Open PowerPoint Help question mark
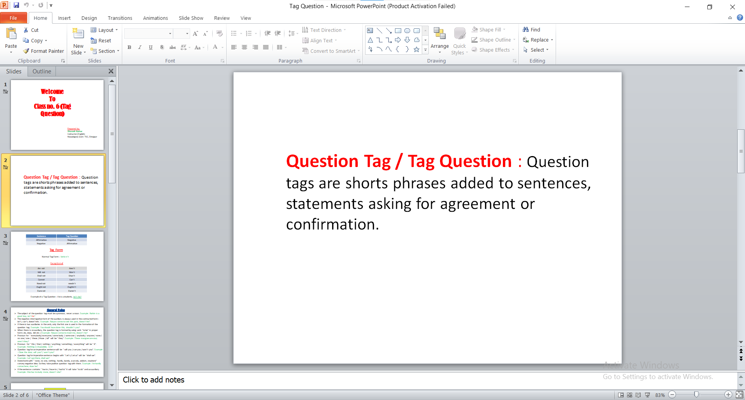Image resolution: width=745 pixels, height=400 pixels. click(x=740, y=18)
